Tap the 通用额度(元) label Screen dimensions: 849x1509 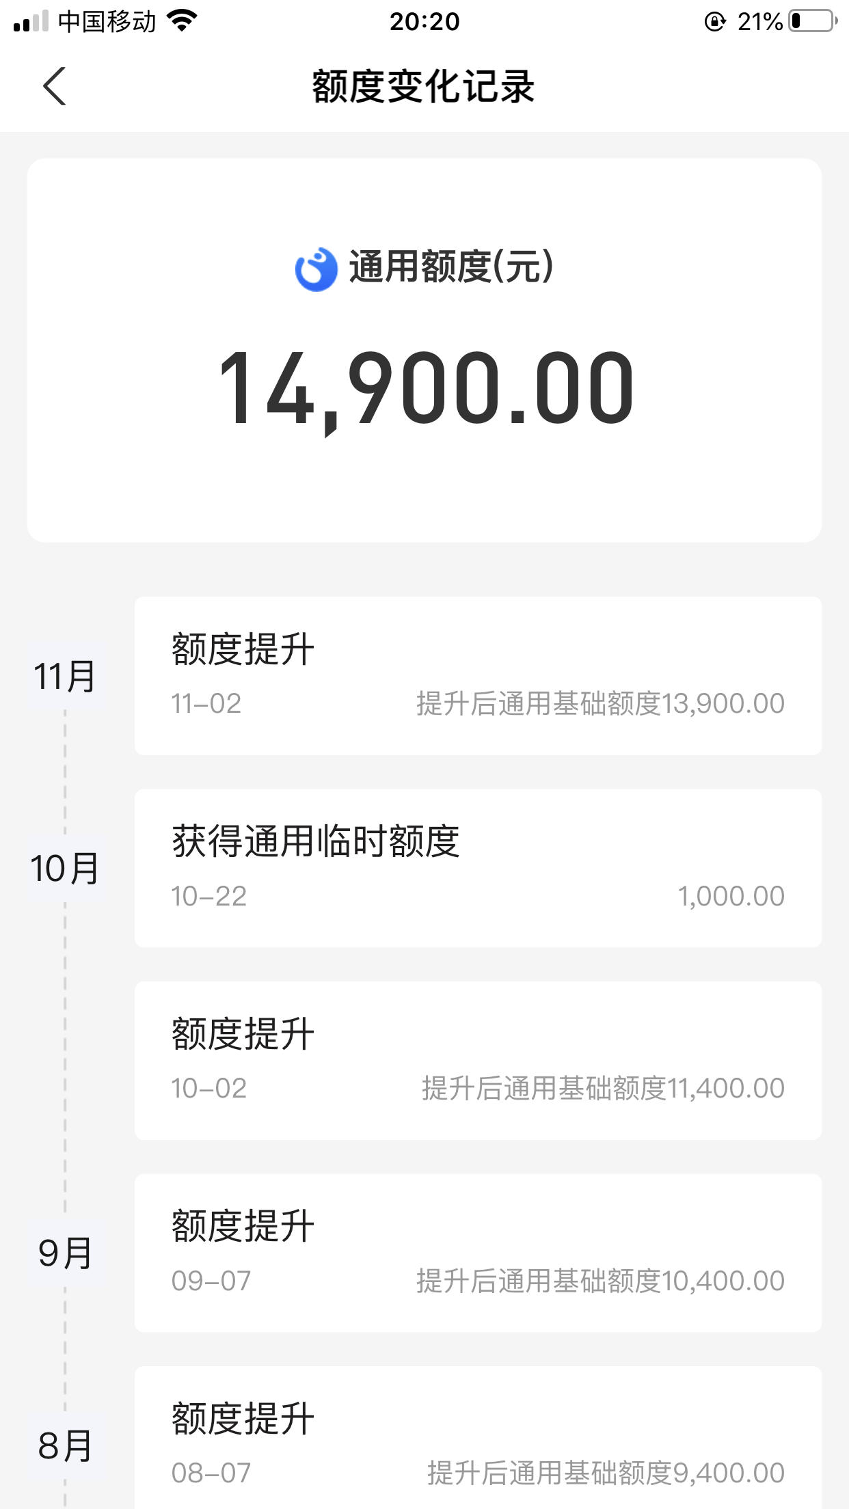click(x=451, y=267)
